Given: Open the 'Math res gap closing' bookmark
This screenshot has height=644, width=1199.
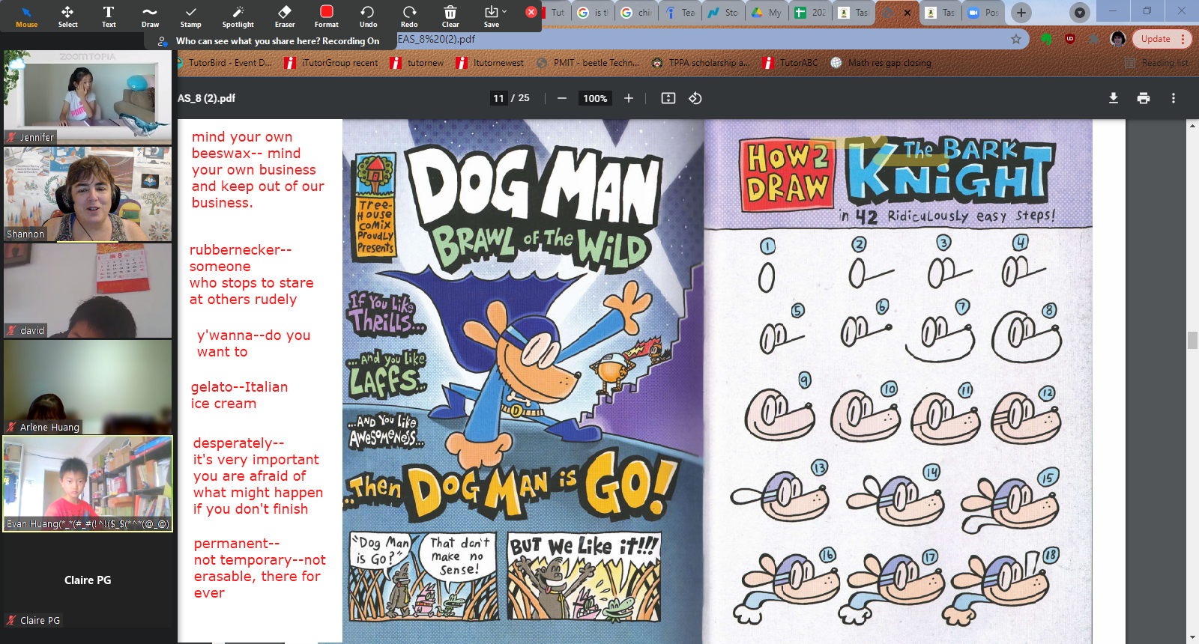Looking at the screenshot, I should pos(881,63).
